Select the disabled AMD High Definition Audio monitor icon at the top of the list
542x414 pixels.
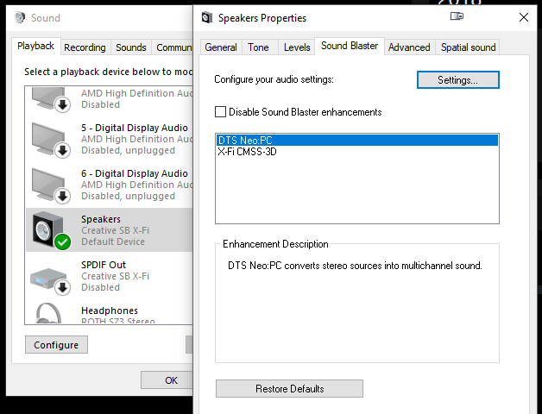point(51,99)
